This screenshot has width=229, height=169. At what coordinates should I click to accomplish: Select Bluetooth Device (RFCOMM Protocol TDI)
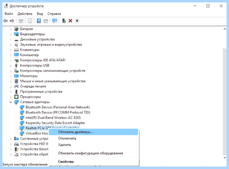pos(58,113)
